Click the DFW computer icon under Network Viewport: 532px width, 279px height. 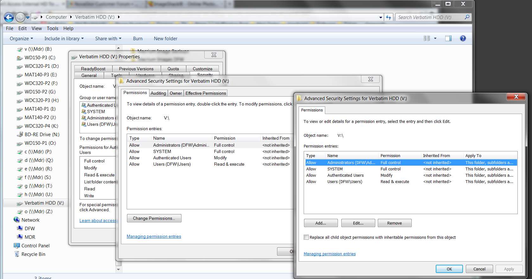coord(20,228)
